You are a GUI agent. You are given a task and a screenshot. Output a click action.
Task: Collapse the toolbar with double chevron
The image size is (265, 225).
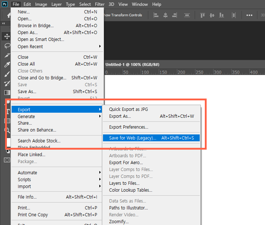[4, 23]
